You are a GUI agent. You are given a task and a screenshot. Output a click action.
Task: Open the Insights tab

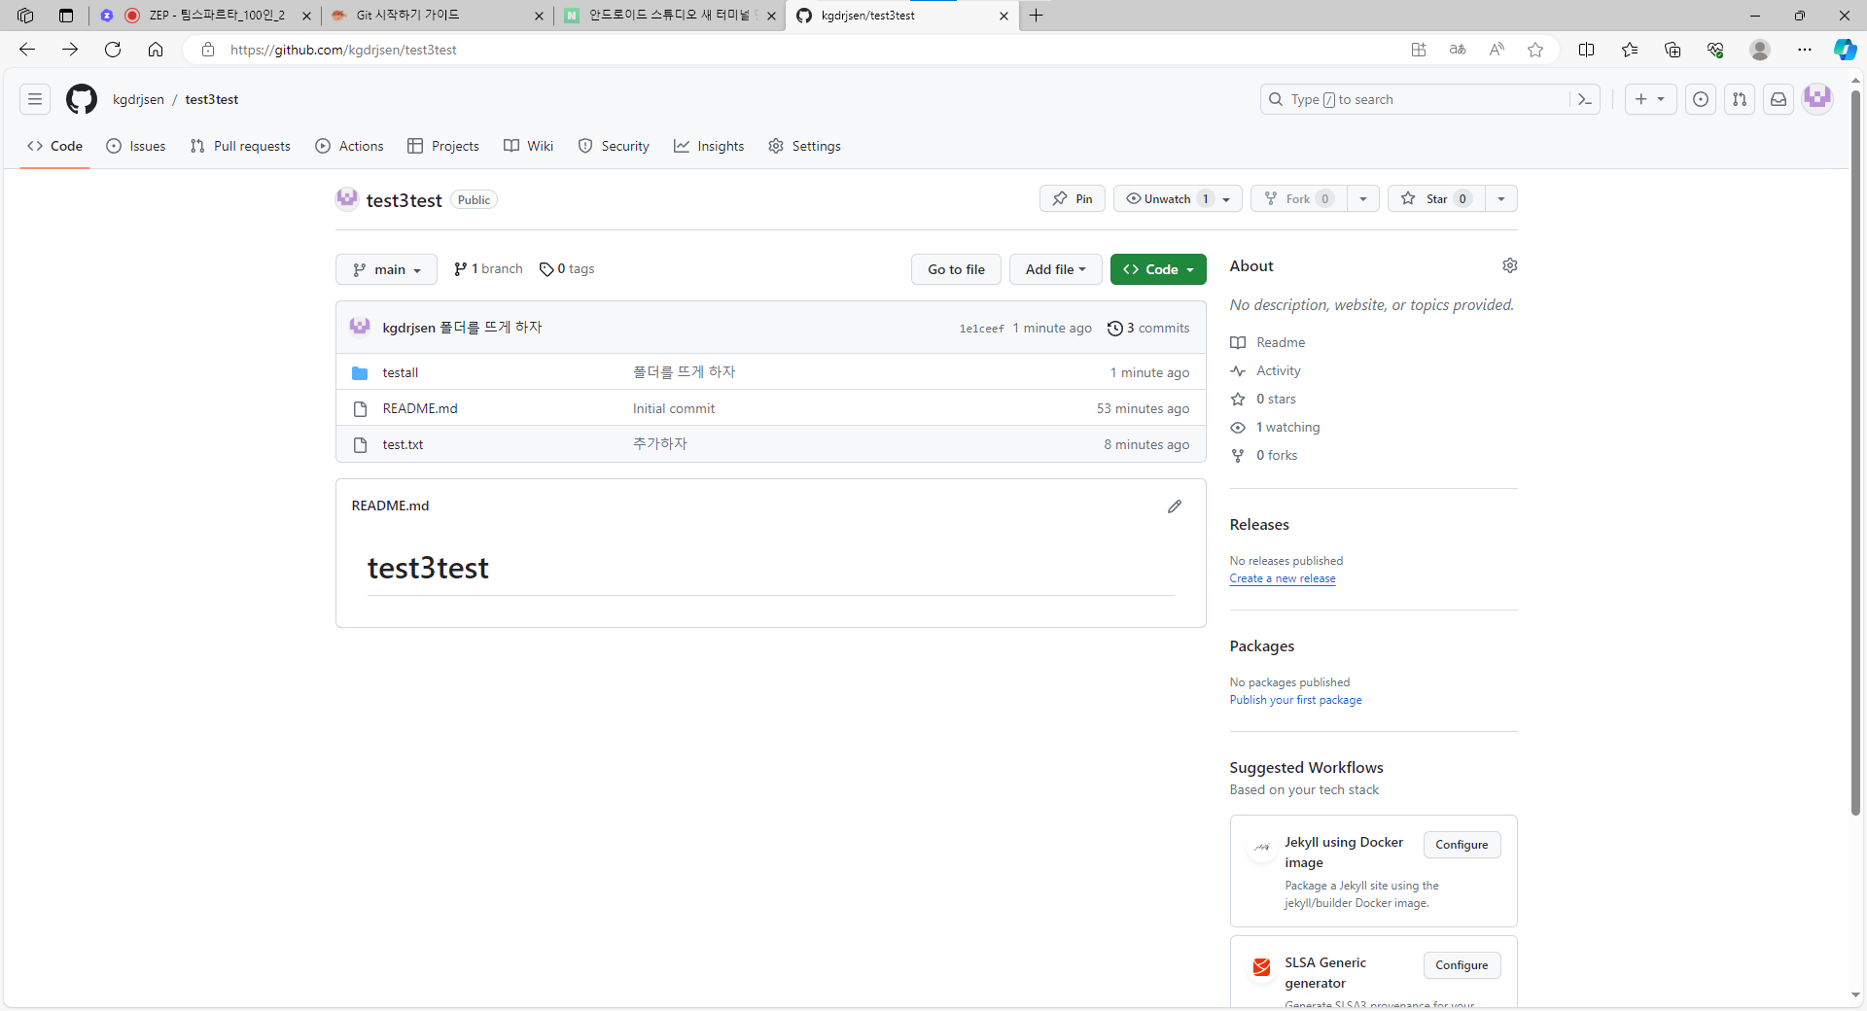tap(709, 146)
